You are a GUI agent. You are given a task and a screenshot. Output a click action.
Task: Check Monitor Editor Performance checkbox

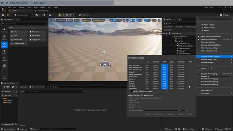(x=132, y=91)
